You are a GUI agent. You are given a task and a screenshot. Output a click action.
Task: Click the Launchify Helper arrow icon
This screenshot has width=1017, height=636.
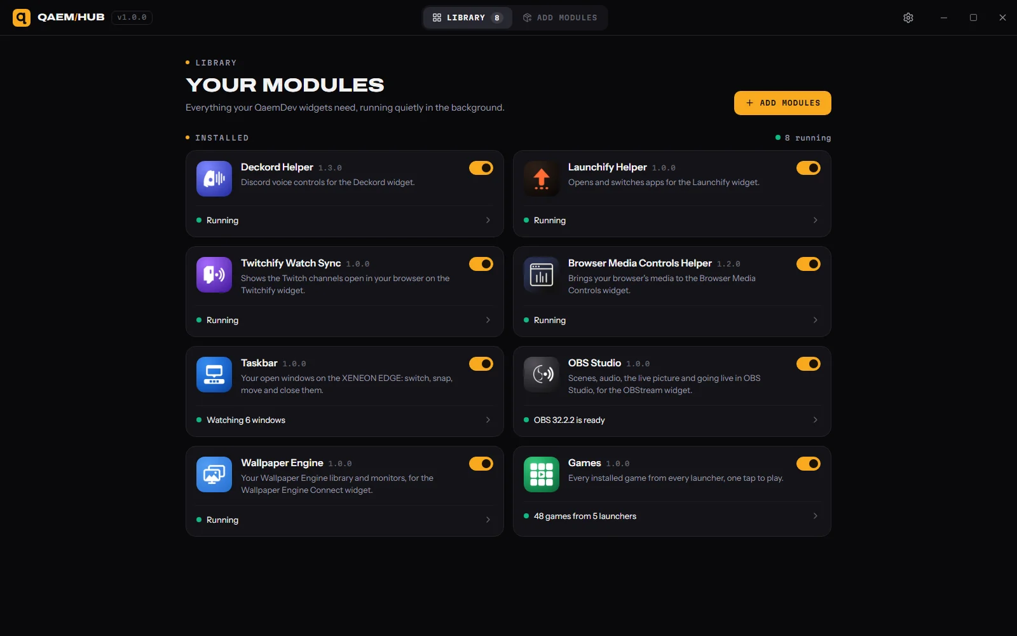[x=542, y=179]
